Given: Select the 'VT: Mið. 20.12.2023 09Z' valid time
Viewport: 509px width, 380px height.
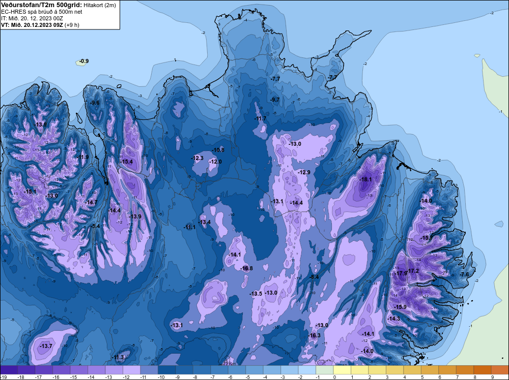Looking at the screenshot, I should point(32,24).
